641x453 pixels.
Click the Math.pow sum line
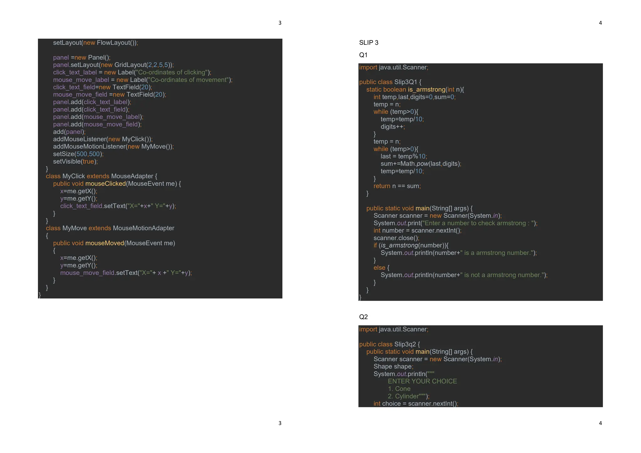coord(421,164)
